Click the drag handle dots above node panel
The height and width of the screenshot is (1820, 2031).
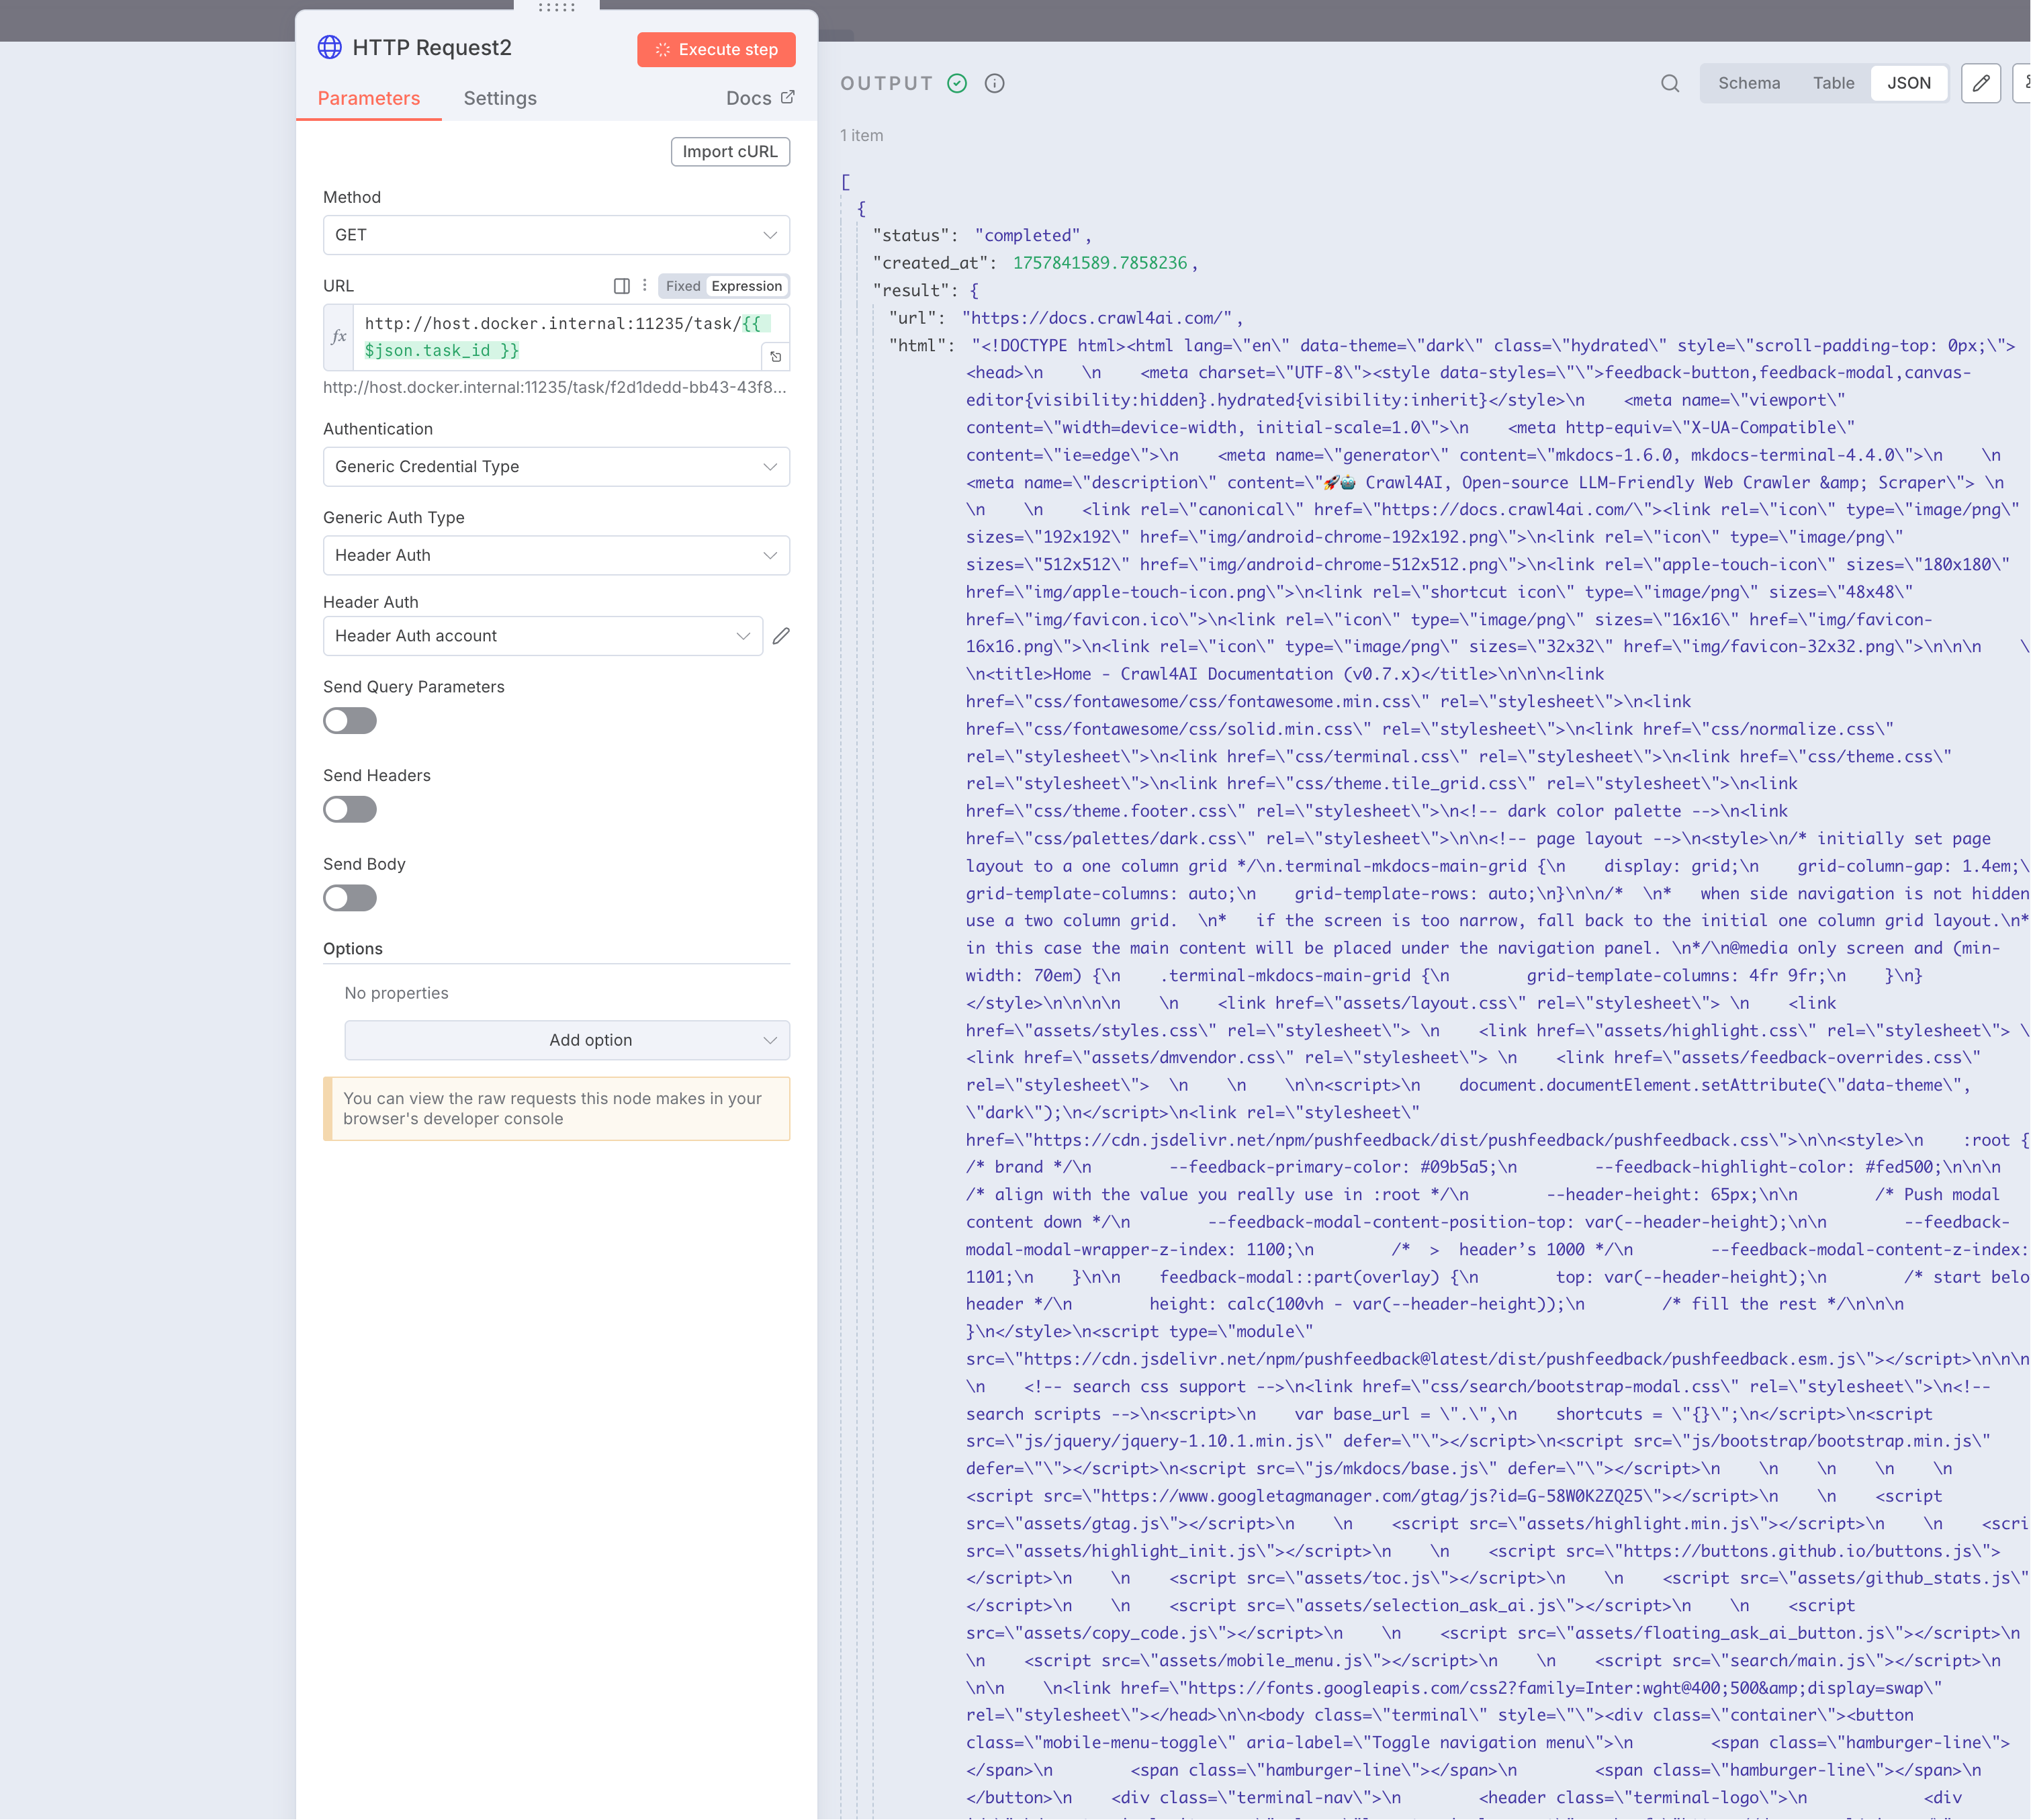[x=556, y=8]
